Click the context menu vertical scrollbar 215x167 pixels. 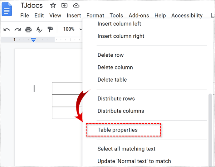pos(210,130)
